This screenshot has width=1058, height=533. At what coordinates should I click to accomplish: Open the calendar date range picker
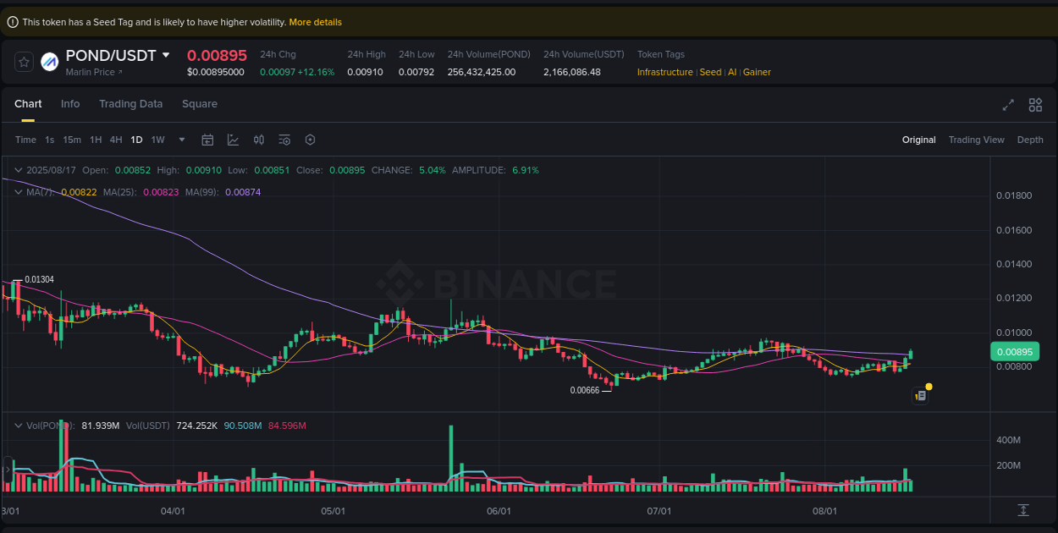coord(207,139)
